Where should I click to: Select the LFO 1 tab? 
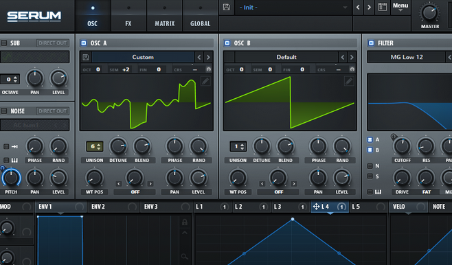(212, 207)
